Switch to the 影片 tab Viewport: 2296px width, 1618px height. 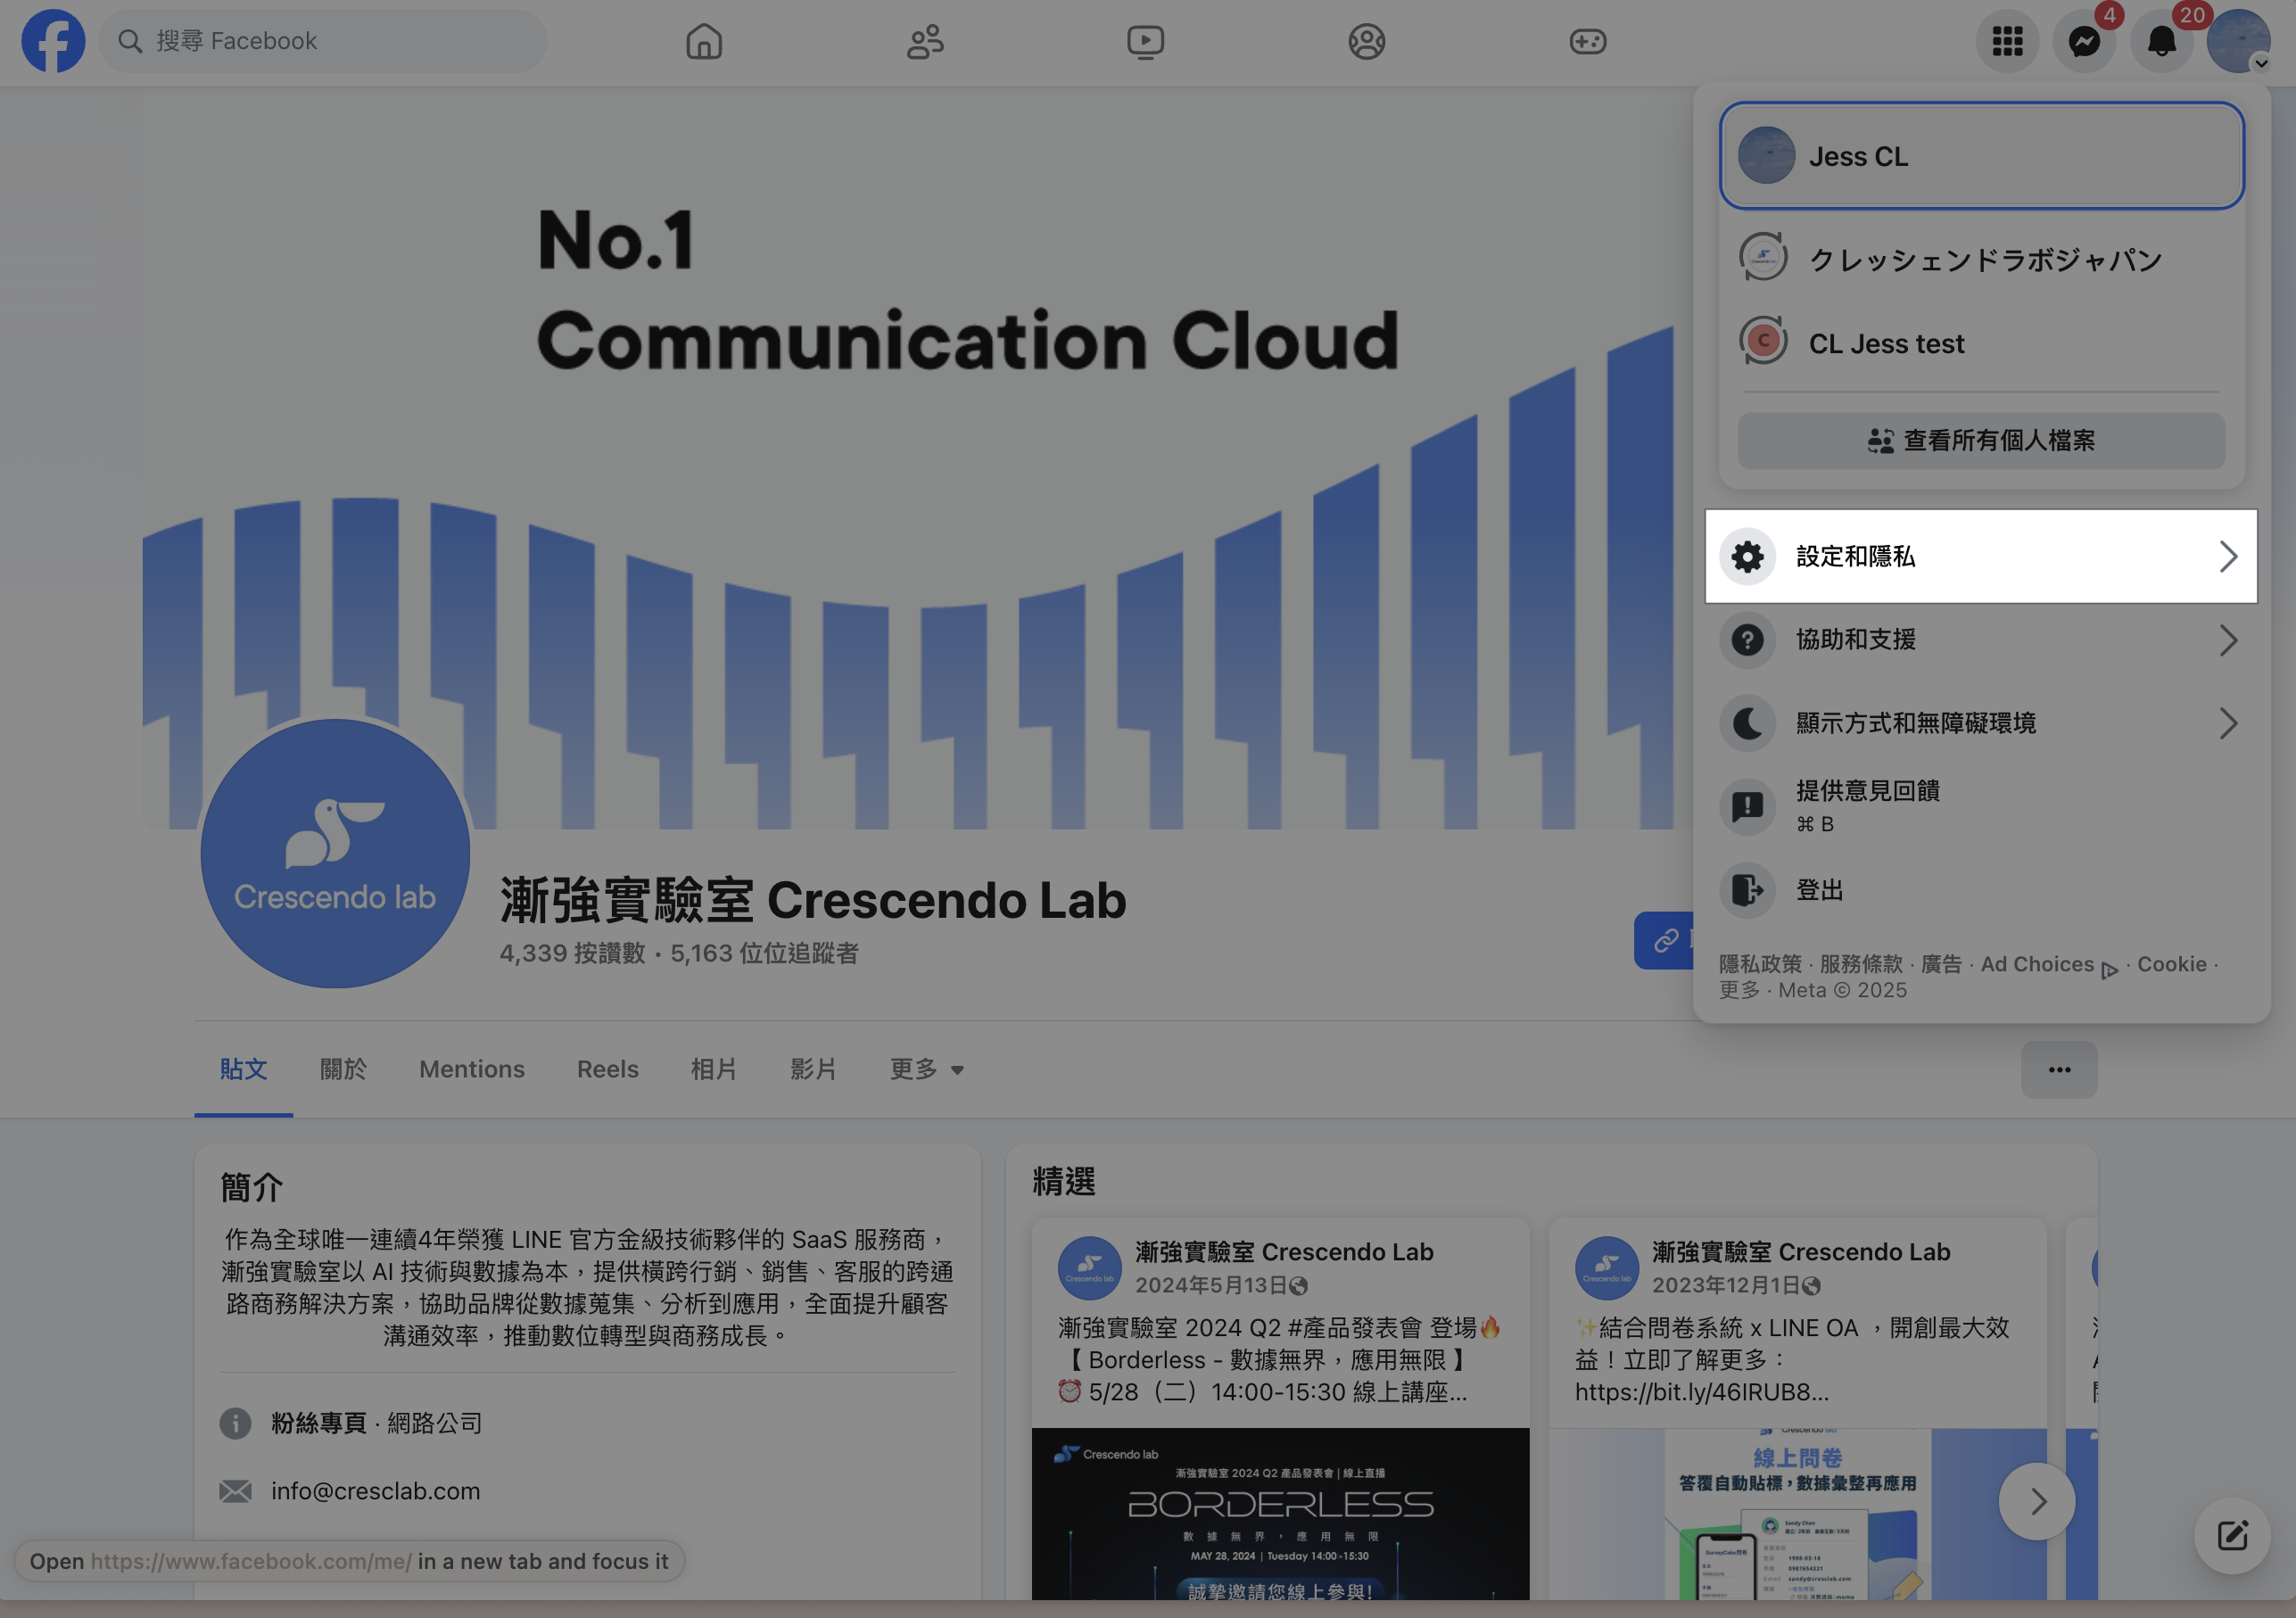pos(814,1069)
